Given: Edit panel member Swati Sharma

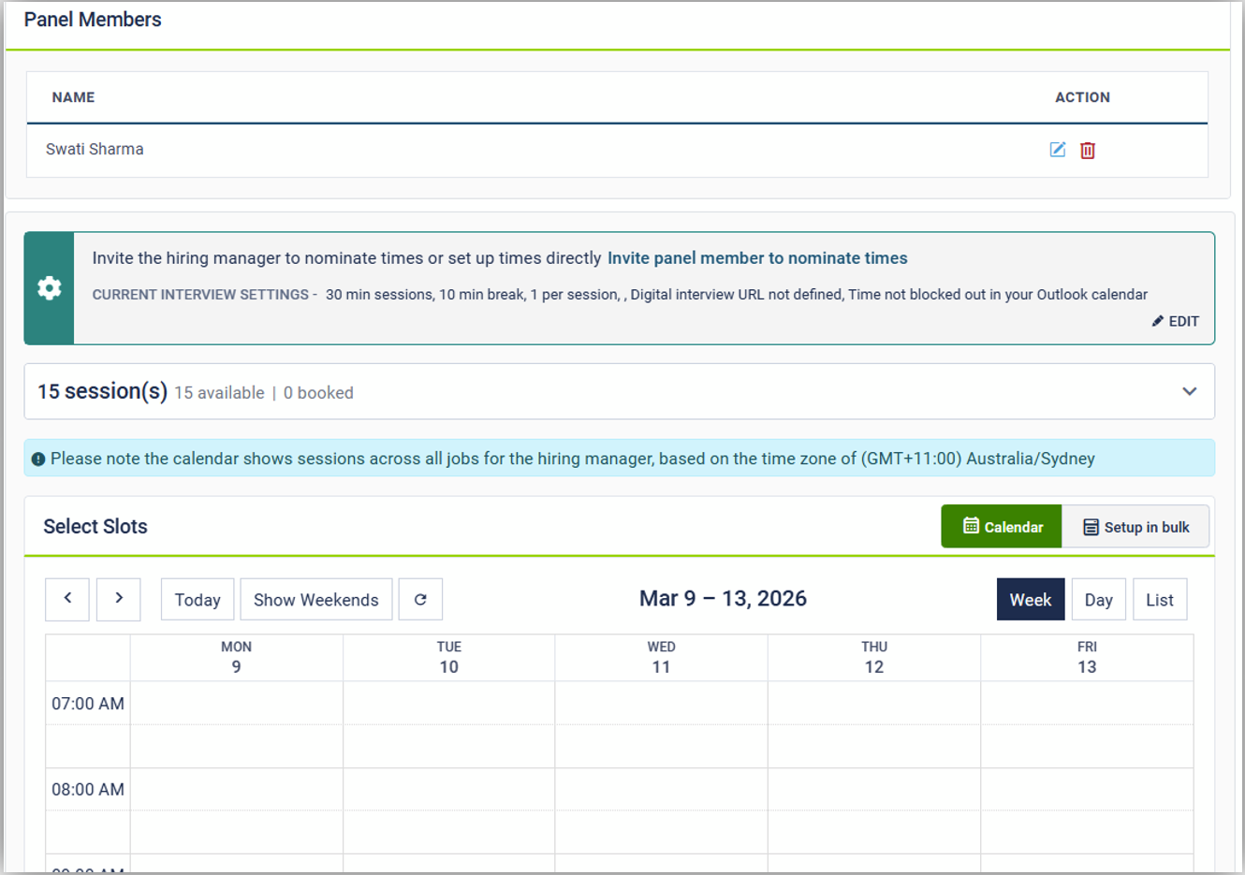Looking at the screenshot, I should tap(1057, 150).
